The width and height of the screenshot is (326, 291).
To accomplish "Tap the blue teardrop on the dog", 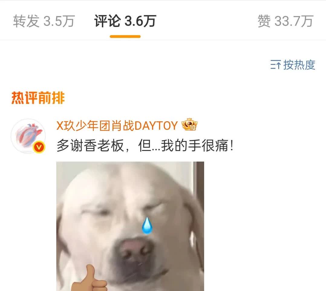I will (x=147, y=226).
